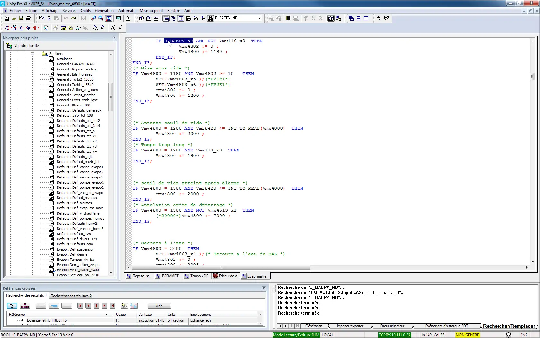This screenshot has width=540, height=338.
Task: Open project via folder icon
Action: tap(14, 18)
